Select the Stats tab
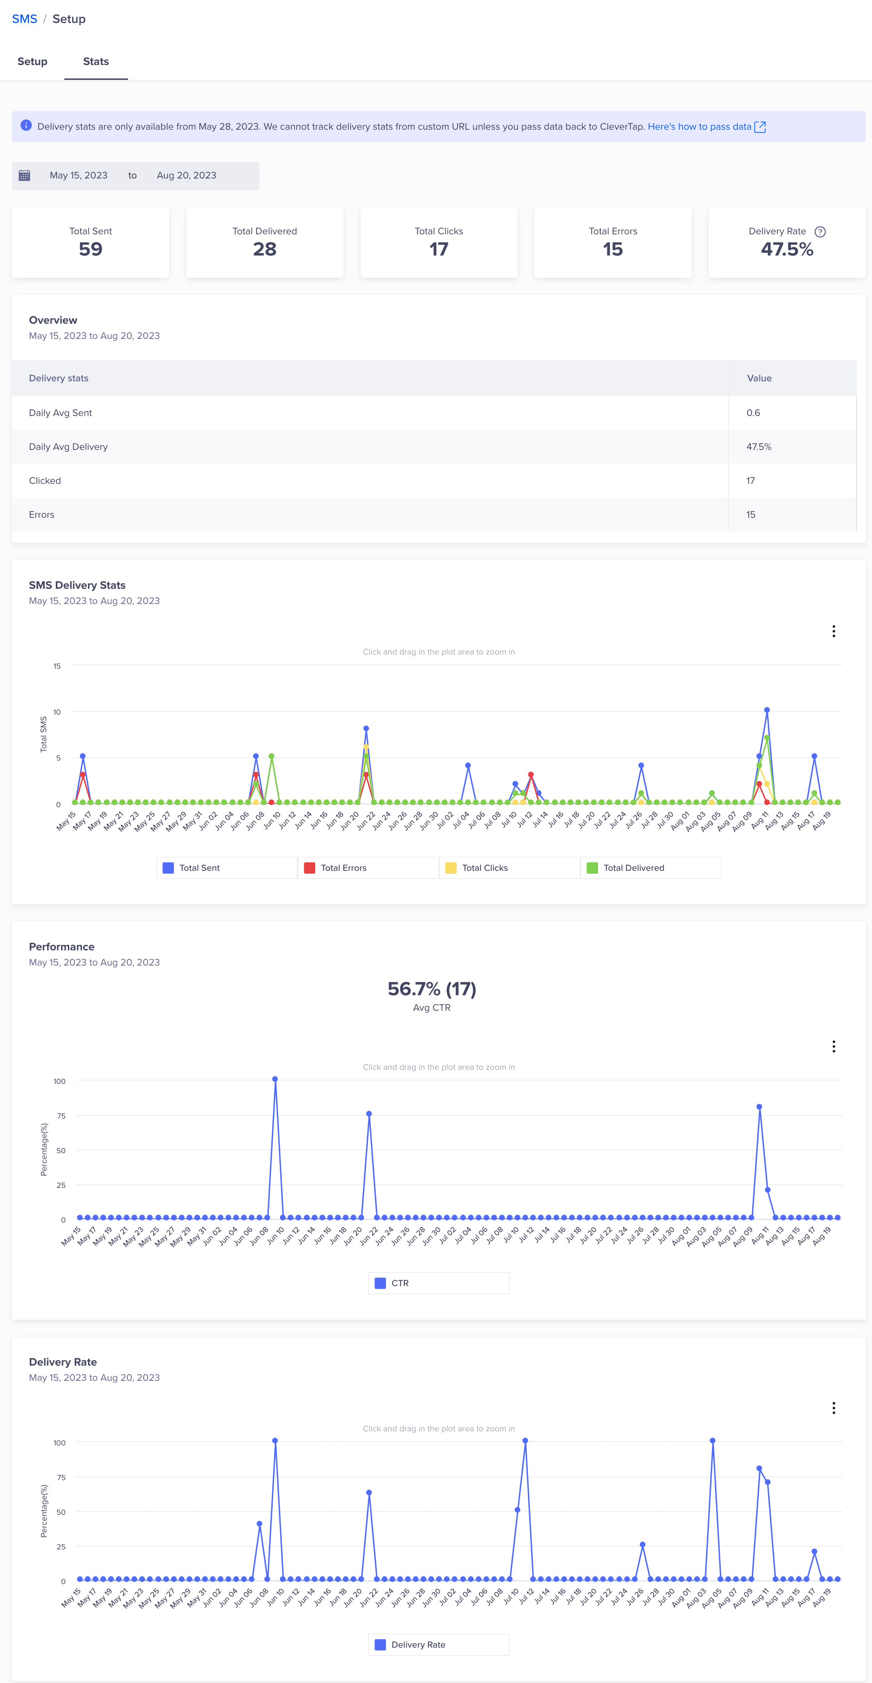This screenshot has width=872, height=1683. (96, 61)
